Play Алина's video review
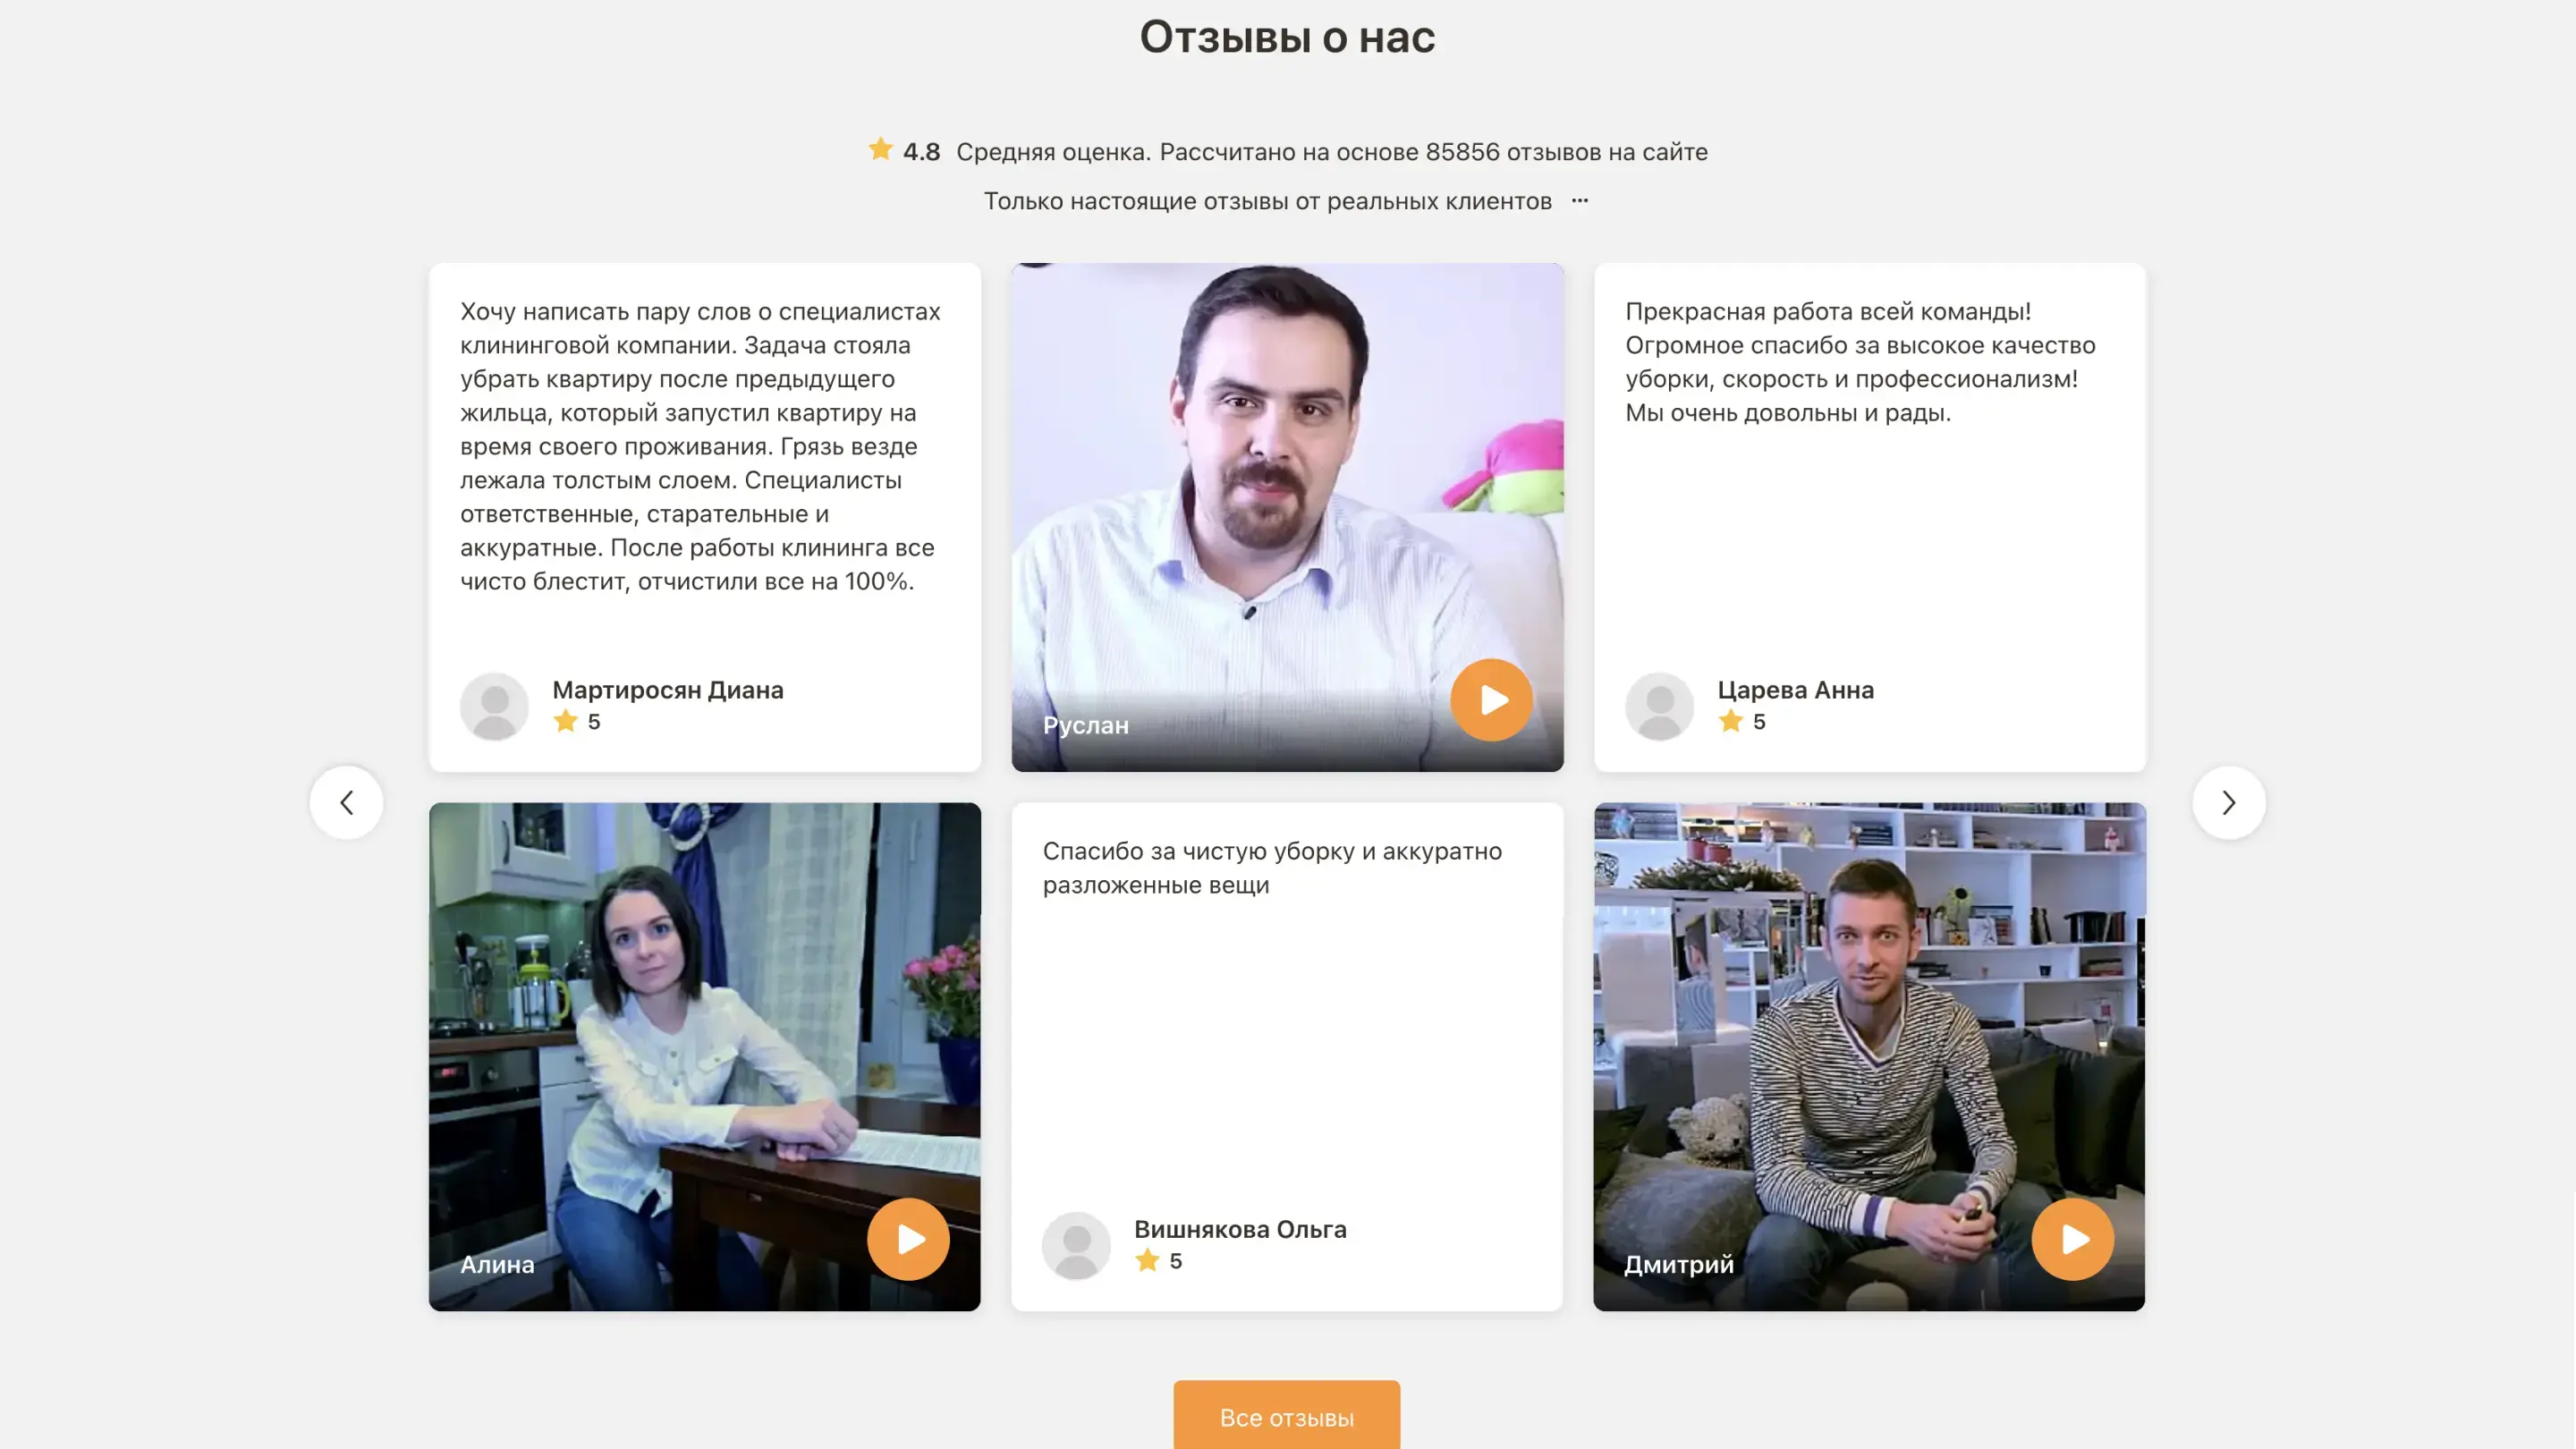 coord(908,1239)
